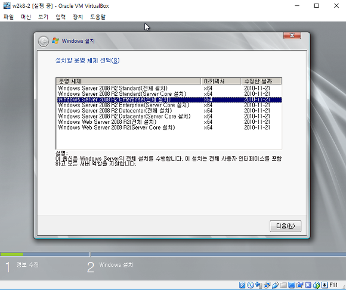Click the mouse integration status icon
346x290 pixels.
pos(316,285)
